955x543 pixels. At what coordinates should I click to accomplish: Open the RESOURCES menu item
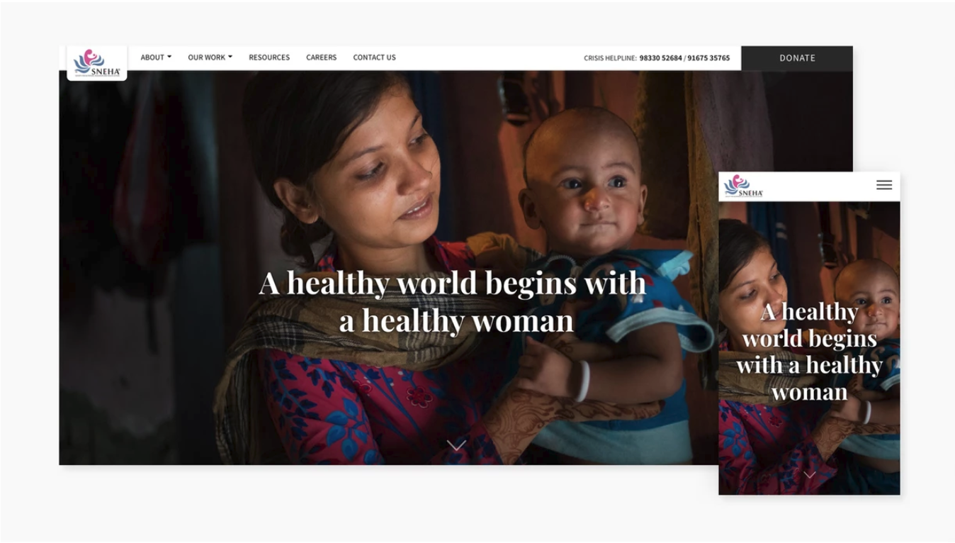269,57
